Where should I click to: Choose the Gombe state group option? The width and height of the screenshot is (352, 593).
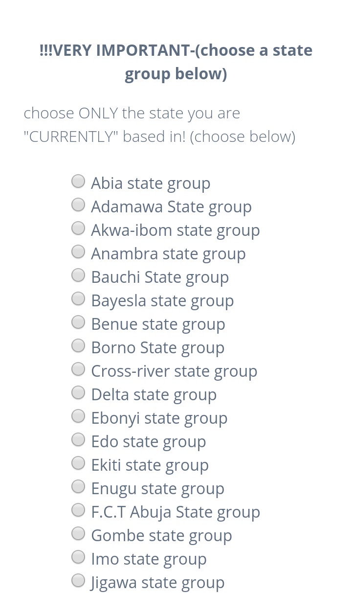tap(78, 534)
